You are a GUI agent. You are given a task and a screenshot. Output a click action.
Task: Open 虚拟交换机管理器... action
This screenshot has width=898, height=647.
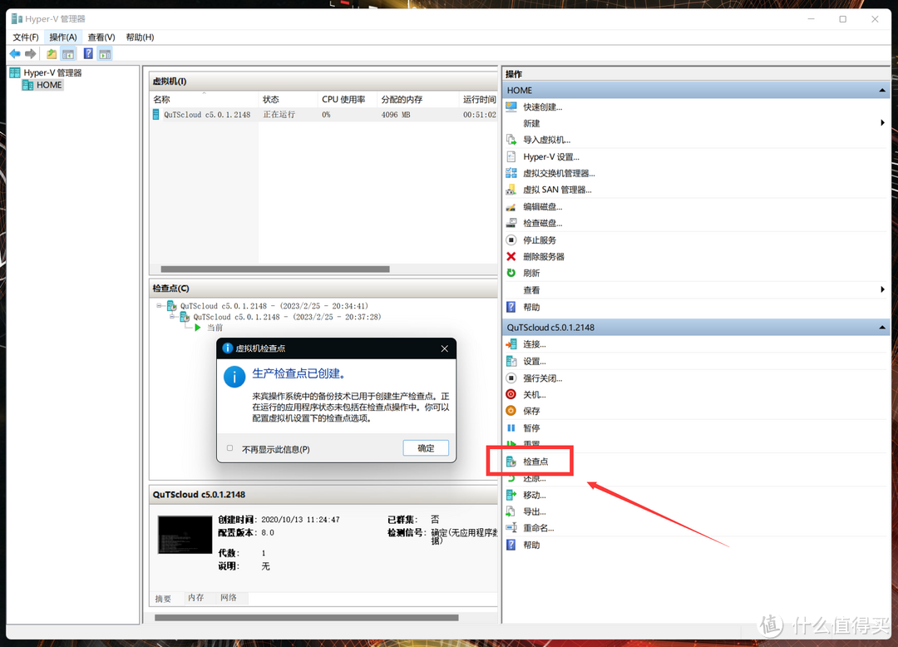tap(559, 174)
